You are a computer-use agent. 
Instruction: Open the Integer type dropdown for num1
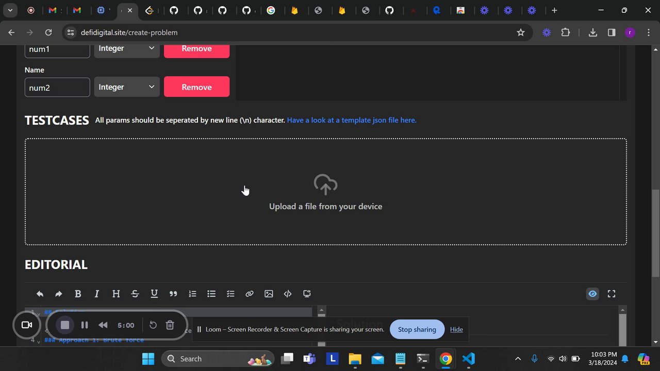[127, 48]
